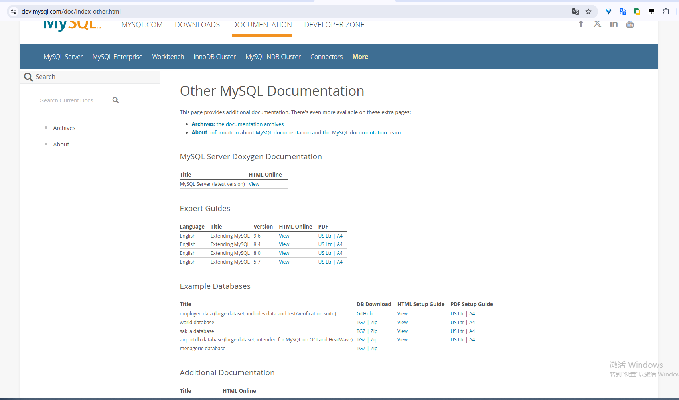Image resolution: width=679 pixels, height=400 pixels.
Task: Visit the MySQL X (Twitter) icon
Action: [597, 24]
